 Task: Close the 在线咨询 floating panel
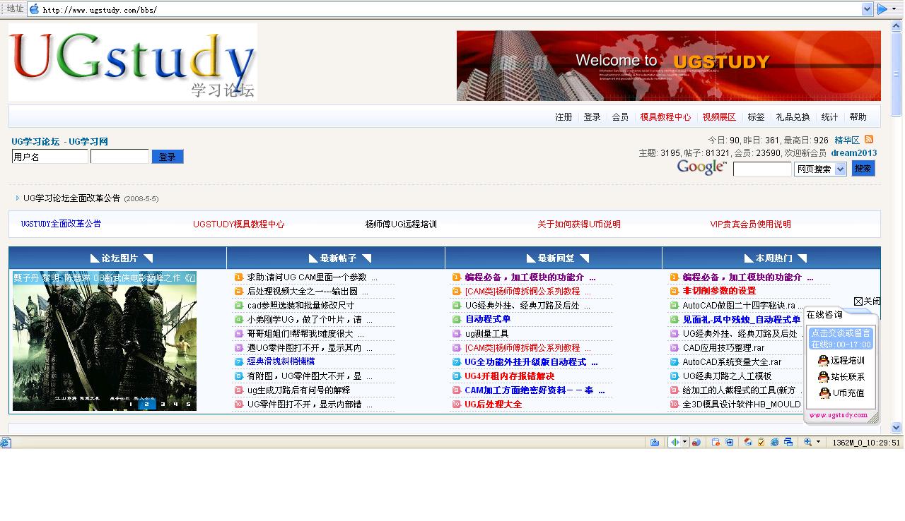(x=867, y=301)
